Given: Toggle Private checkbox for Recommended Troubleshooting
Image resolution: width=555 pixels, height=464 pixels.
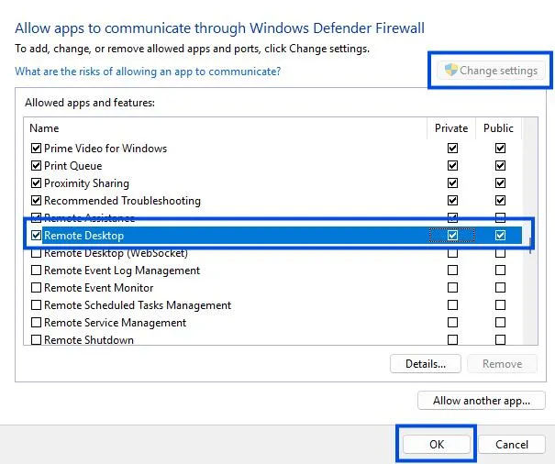Looking at the screenshot, I should coord(452,200).
